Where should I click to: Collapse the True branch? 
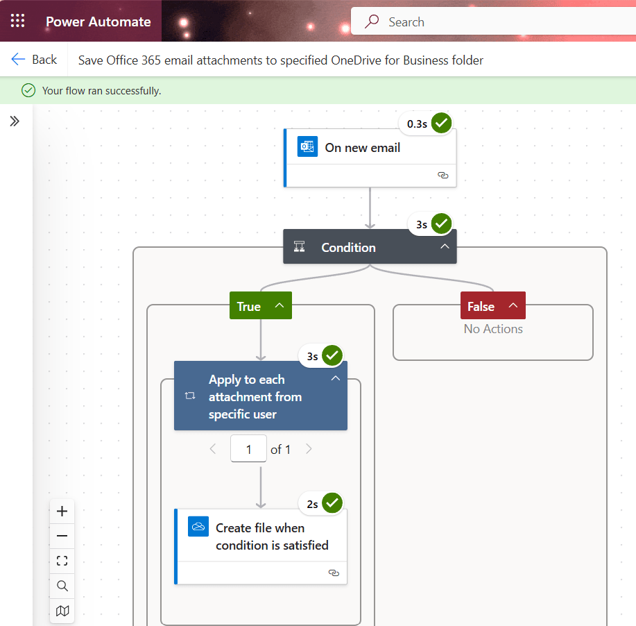280,305
